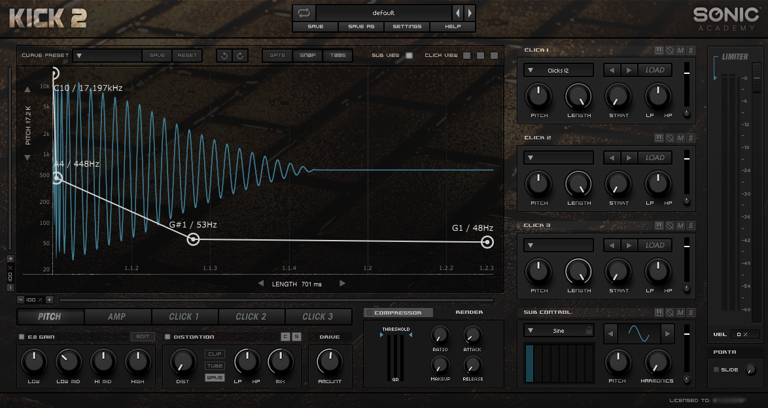Open the default preset name selector
768x408 pixels.
pyautogui.click(x=383, y=12)
